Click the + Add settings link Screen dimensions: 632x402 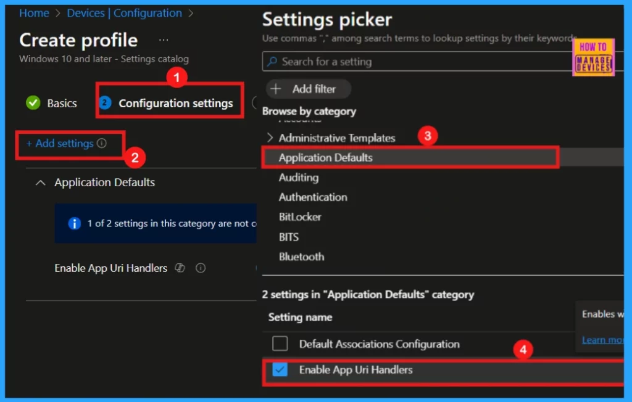coord(60,144)
